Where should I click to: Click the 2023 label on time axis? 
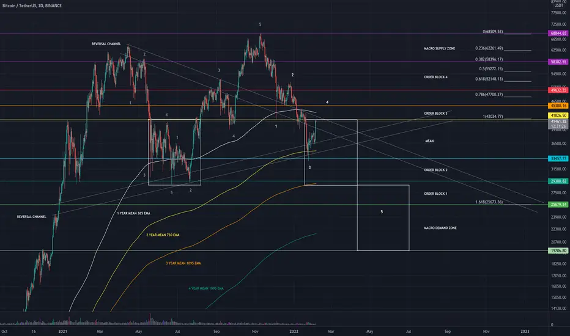tap(525, 331)
